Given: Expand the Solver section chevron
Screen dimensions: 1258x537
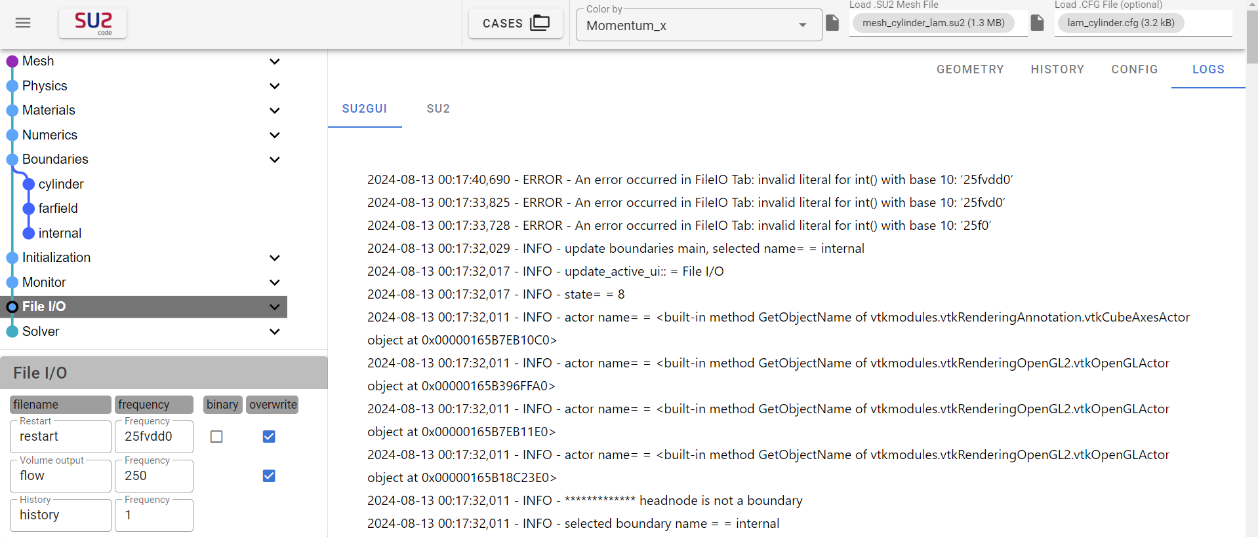Looking at the screenshot, I should coord(275,331).
